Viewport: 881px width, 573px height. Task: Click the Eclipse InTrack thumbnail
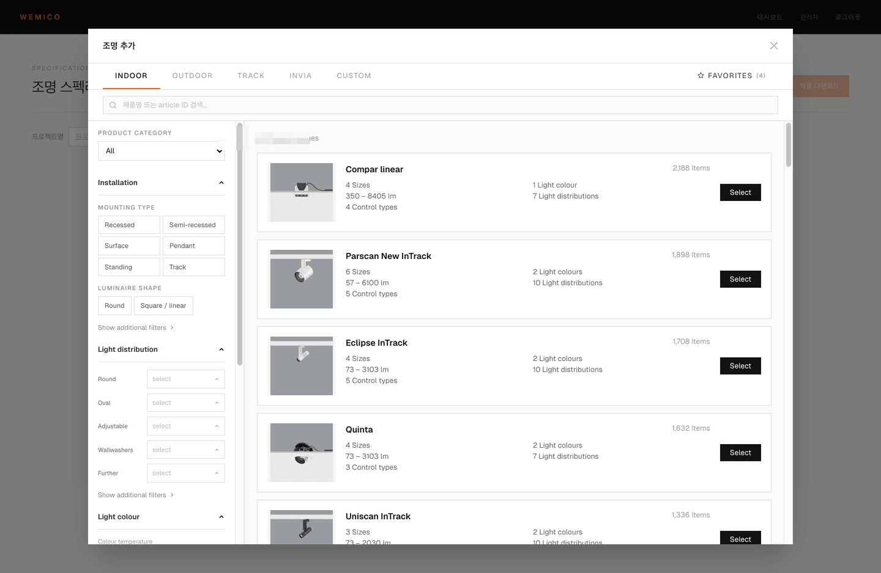(x=302, y=366)
